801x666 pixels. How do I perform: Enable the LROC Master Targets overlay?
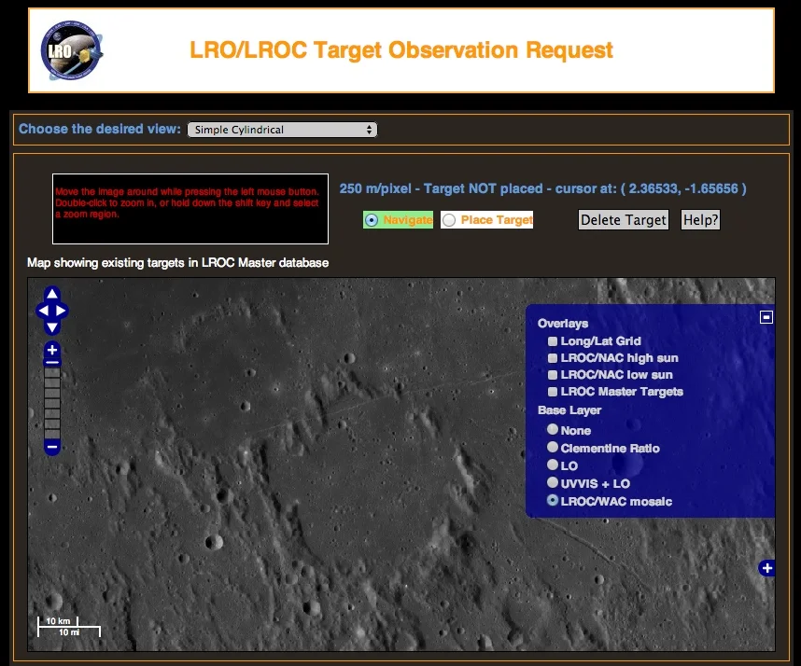pyautogui.click(x=553, y=392)
